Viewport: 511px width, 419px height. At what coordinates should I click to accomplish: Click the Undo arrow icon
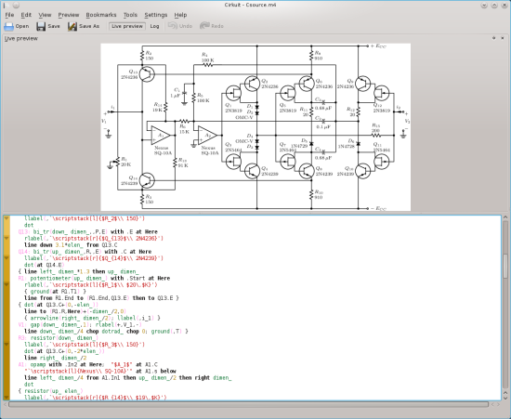point(173,26)
